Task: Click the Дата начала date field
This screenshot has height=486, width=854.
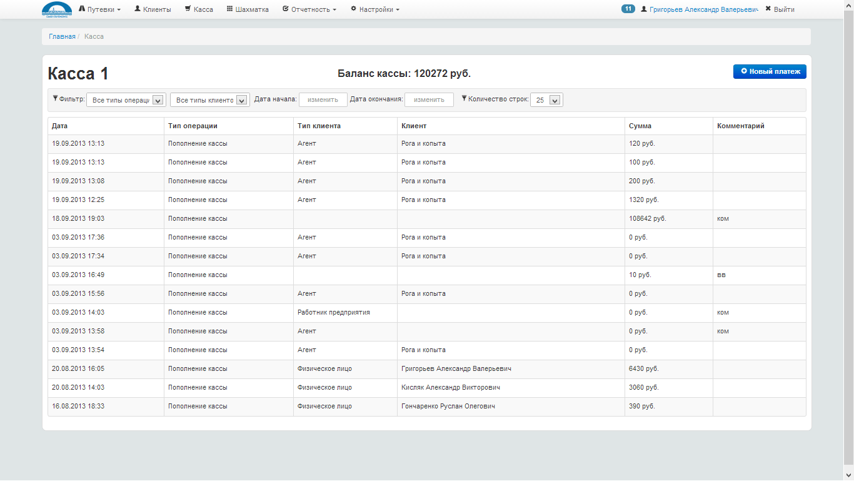Action: (x=323, y=99)
